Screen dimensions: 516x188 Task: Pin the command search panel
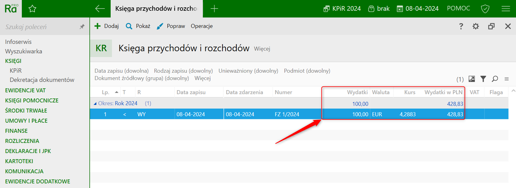tap(82, 27)
